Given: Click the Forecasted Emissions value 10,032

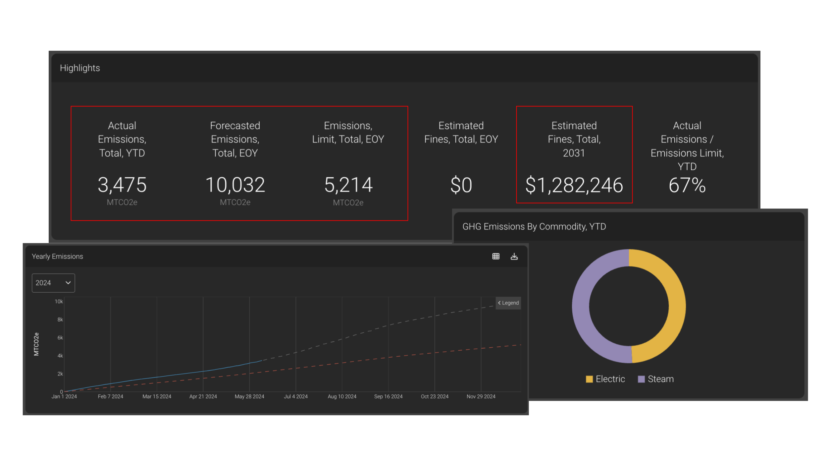Looking at the screenshot, I should pos(235,185).
